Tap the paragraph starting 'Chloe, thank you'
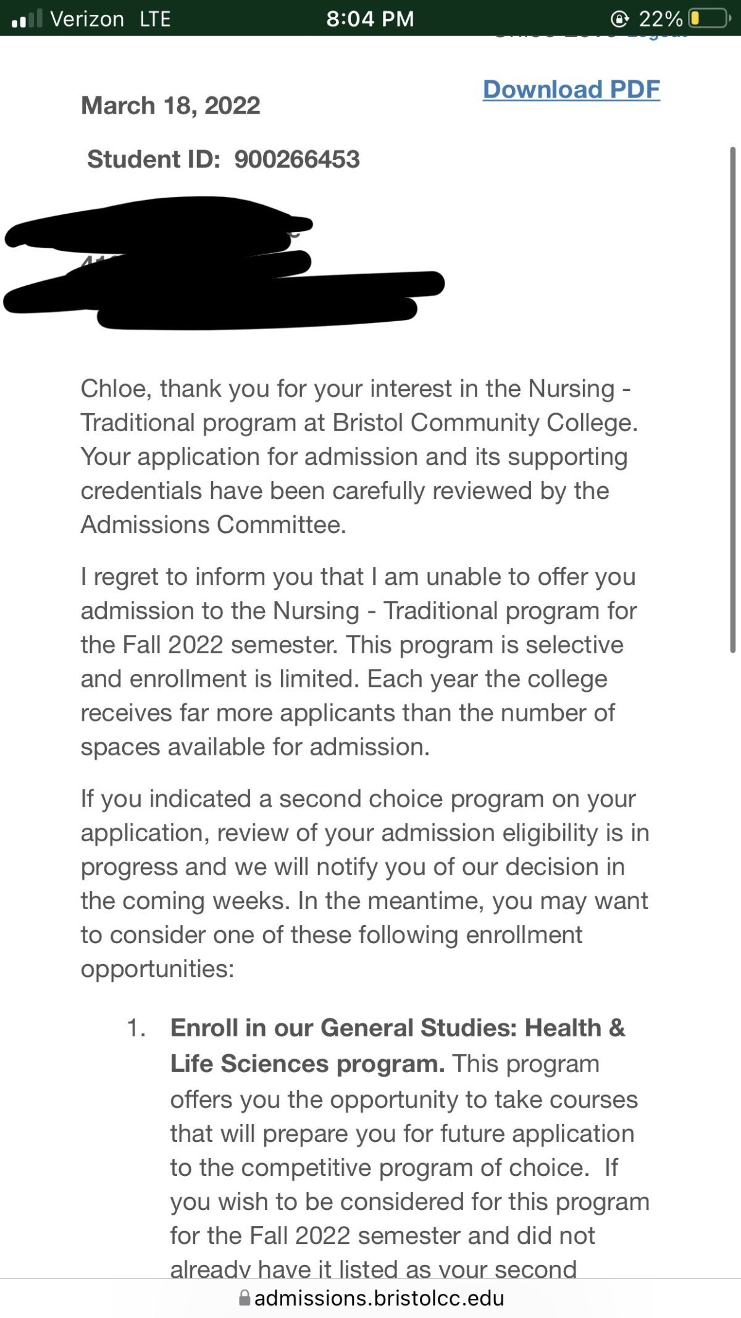The image size is (741, 1318). point(359,456)
